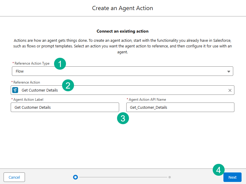246x184 pixels.
Task: Click the green callout badge numbered 1
Action: (60, 64)
